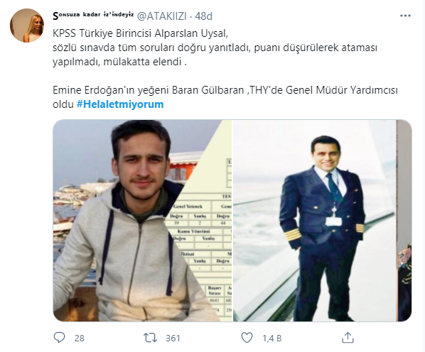
Task: Open the partially visible third image
Action: [404, 221]
